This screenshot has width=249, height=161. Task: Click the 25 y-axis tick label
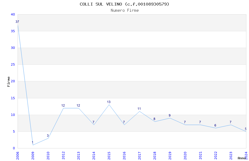click(13, 65)
